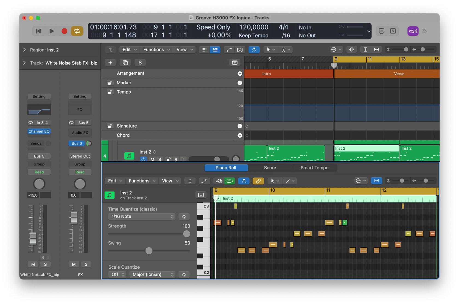Click the Channel EQ plugin button

coord(39,131)
